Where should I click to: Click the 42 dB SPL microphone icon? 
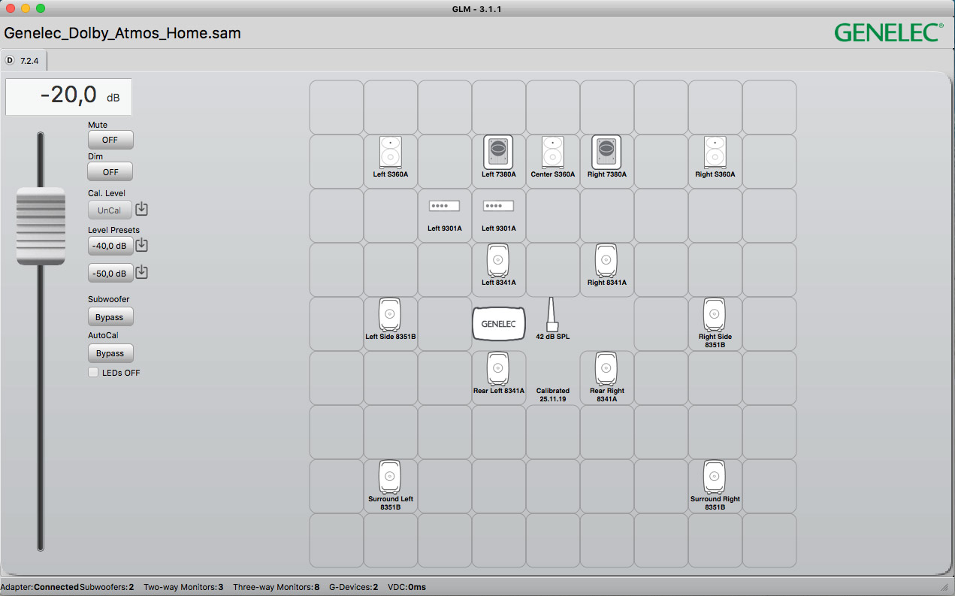coord(552,315)
